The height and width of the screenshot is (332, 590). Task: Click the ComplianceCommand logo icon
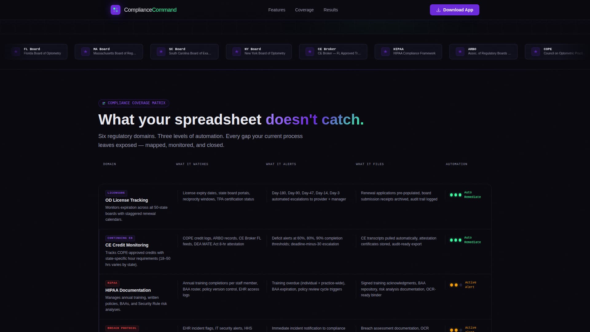click(x=116, y=10)
